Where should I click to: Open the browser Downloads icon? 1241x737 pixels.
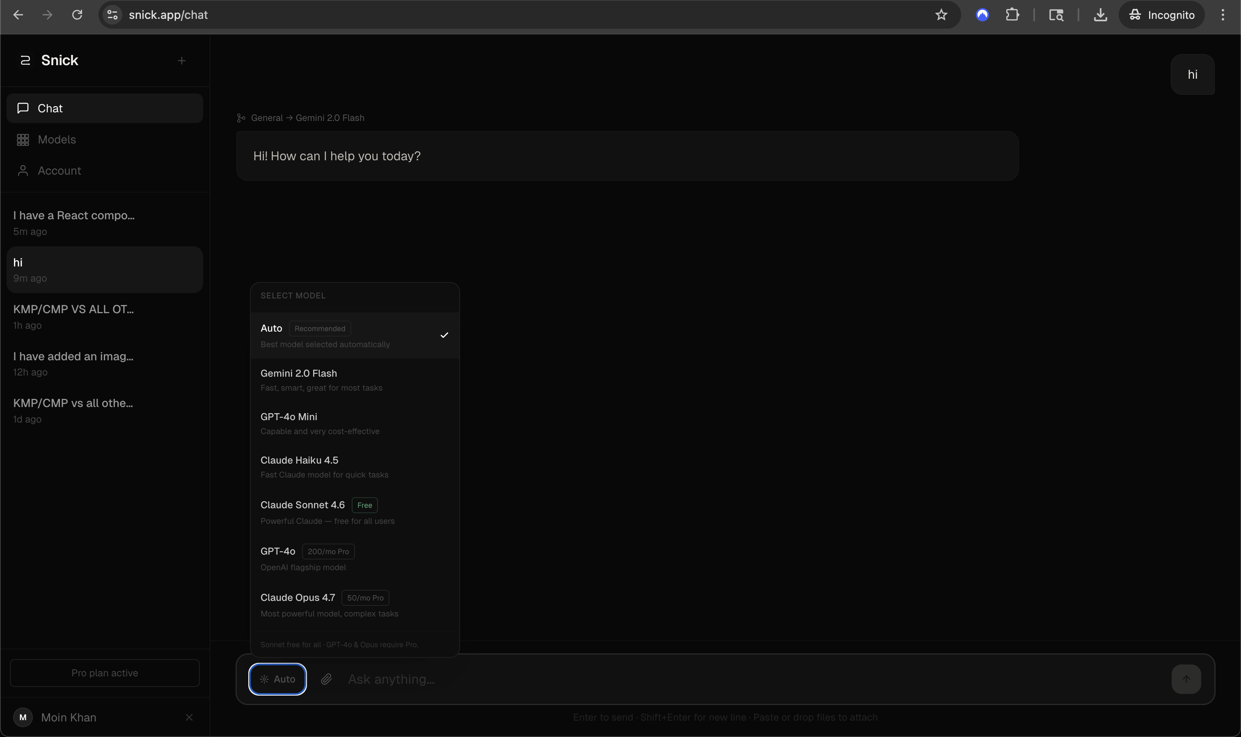pos(1100,15)
